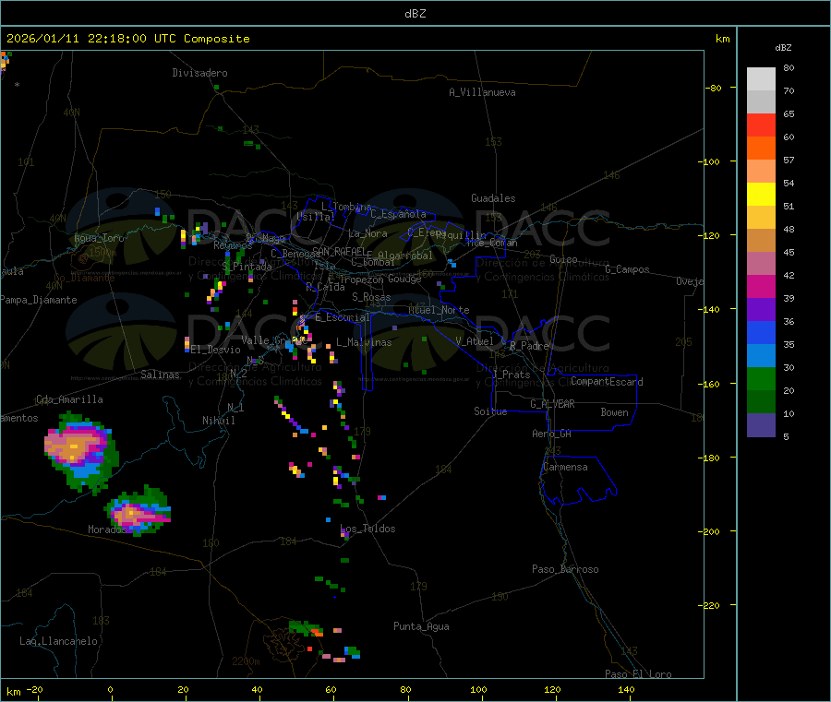Select the Punta_Agua map label
The width and height of the screenshot is (831, 702).
click(x=421, y=626)
